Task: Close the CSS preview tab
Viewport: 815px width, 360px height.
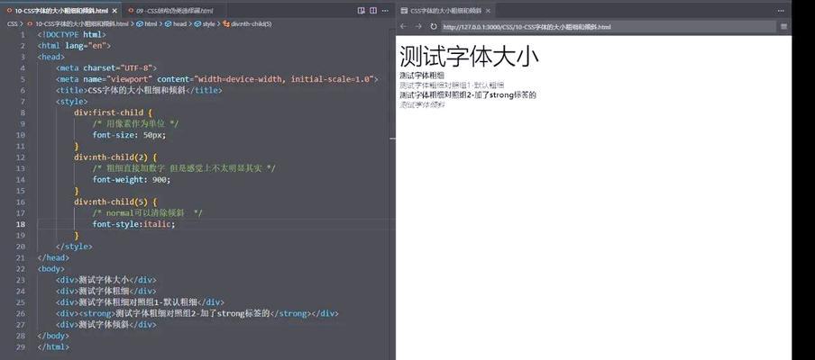Action: (x=488, y=11)
